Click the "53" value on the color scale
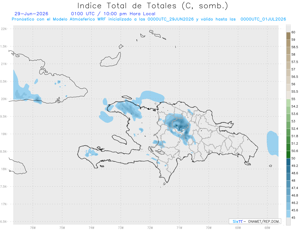 click(x=293, y=121)
